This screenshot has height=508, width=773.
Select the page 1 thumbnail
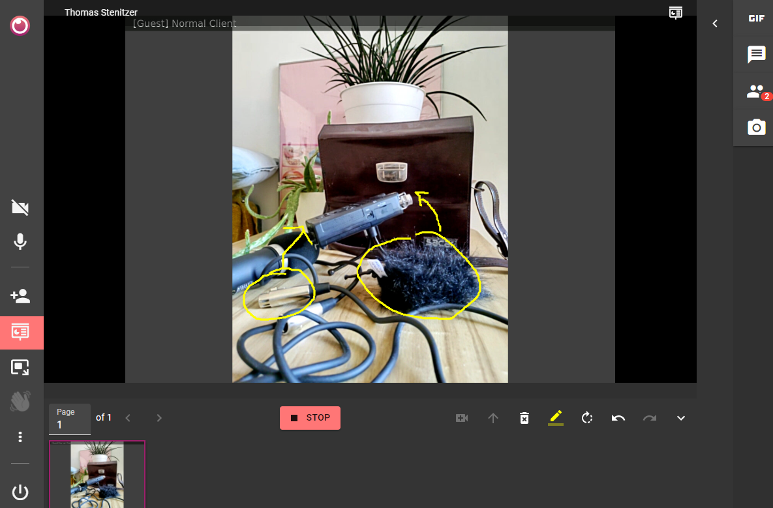[97, 474]
